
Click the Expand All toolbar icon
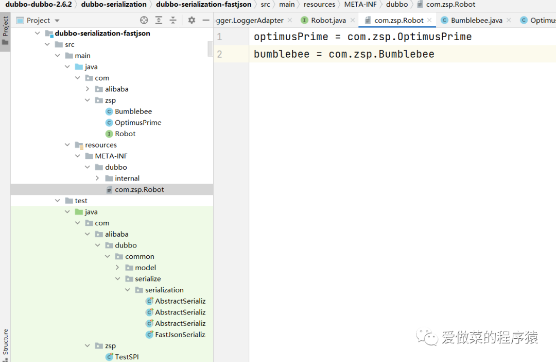click(x=159, y=20)
